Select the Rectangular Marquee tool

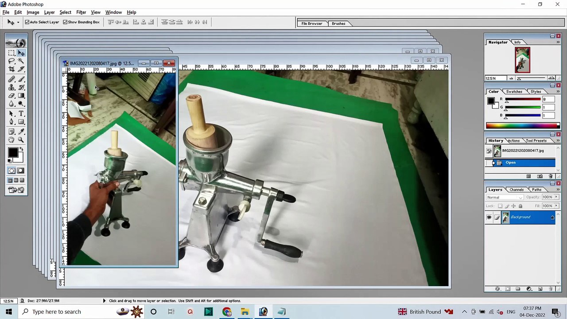[x=12, y=53]
